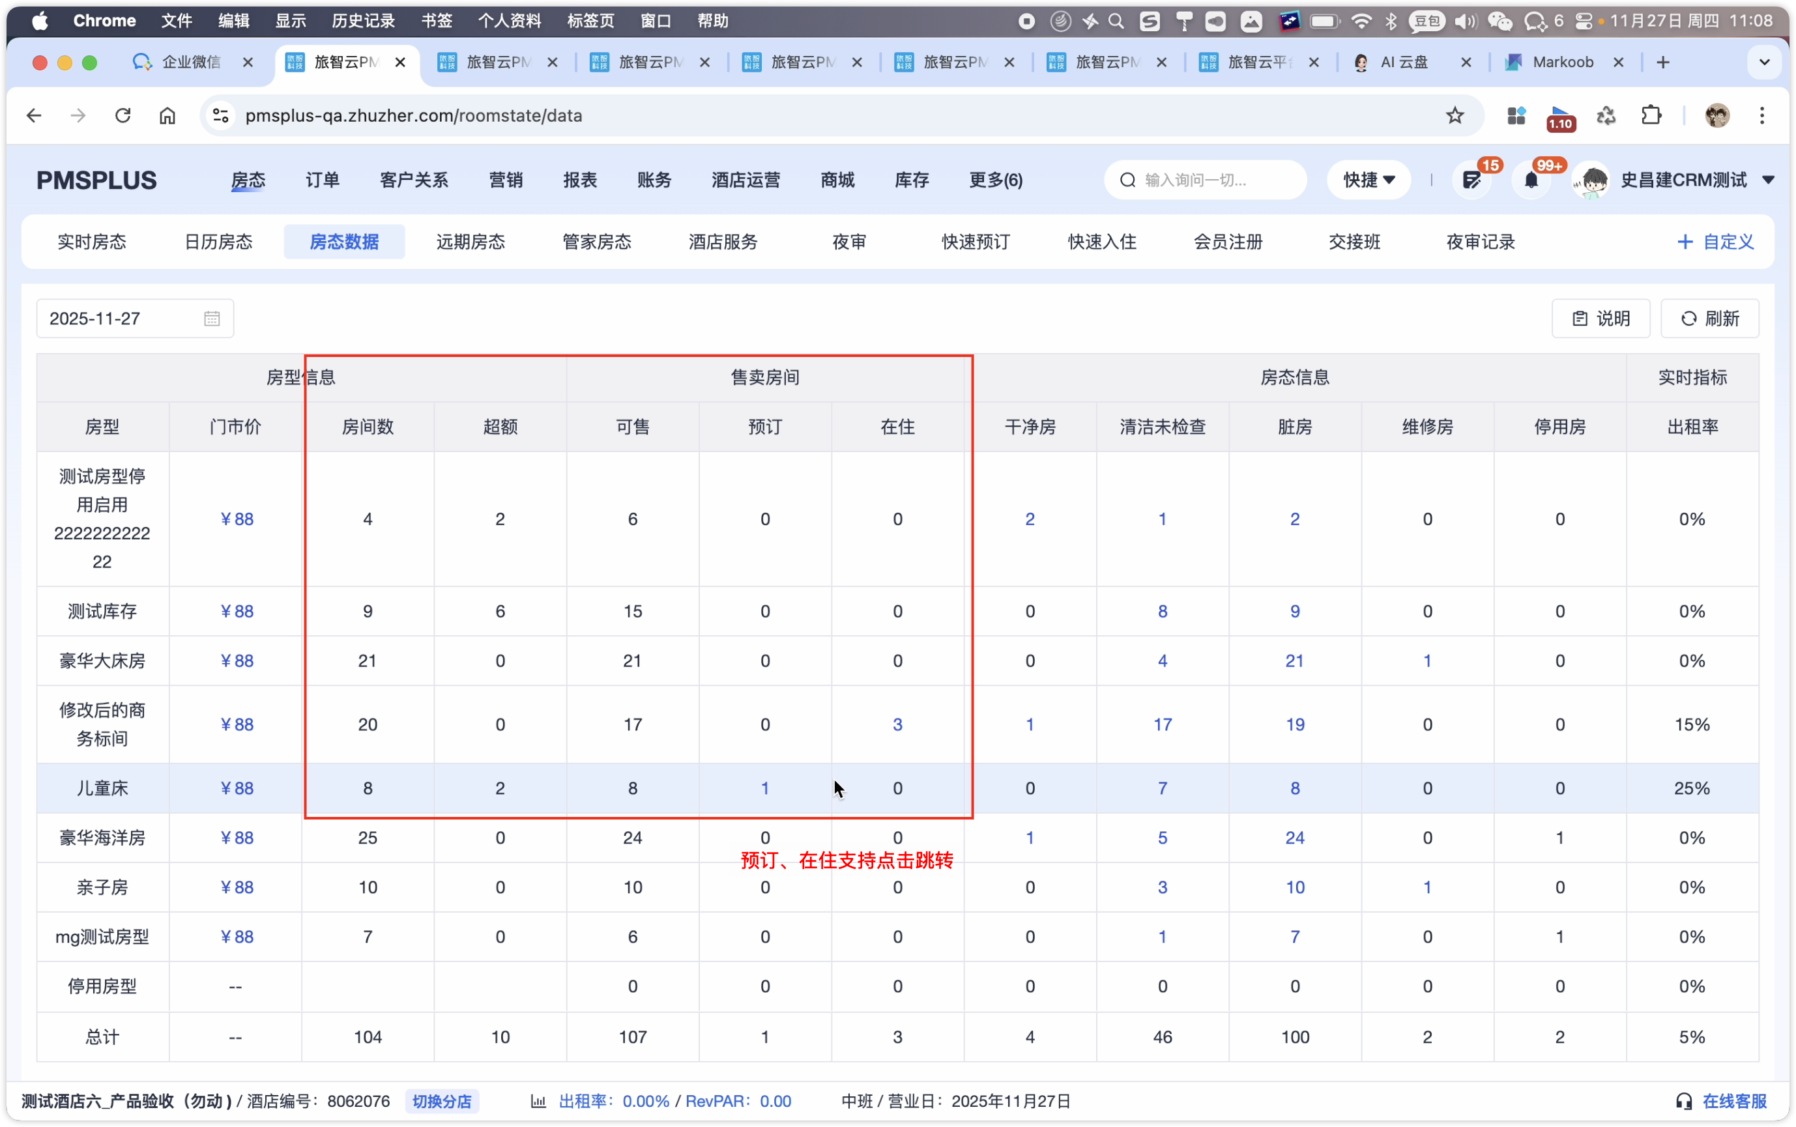Open the 快捷 dropdown
Image resolution: width=1796 pixels, height=1127 pixels.
coord(1368,180)
